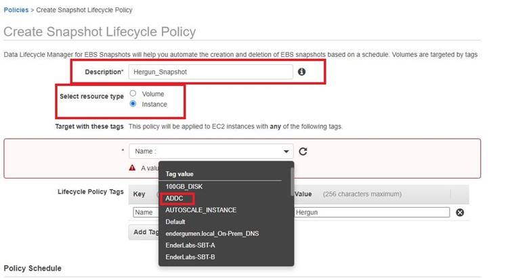Click the lifecycle tag Key field

point(144,212)
